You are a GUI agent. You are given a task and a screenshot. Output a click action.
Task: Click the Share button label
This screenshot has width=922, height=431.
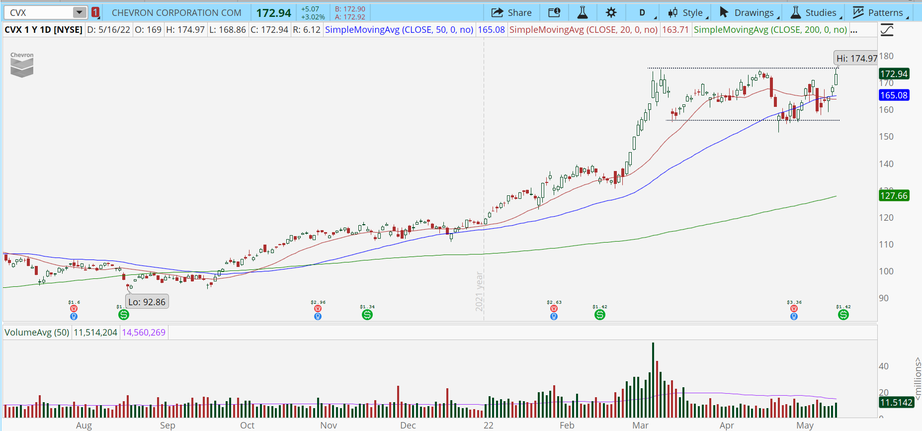tap(520, 12)
